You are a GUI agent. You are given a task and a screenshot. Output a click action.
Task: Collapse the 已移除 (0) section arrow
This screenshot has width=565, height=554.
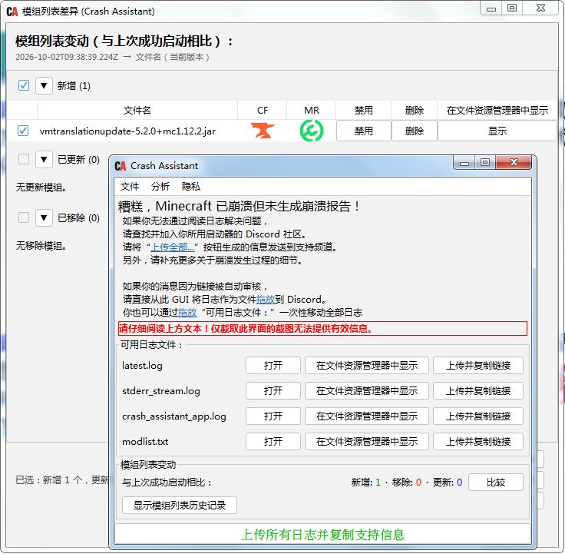tap(44, 218)
